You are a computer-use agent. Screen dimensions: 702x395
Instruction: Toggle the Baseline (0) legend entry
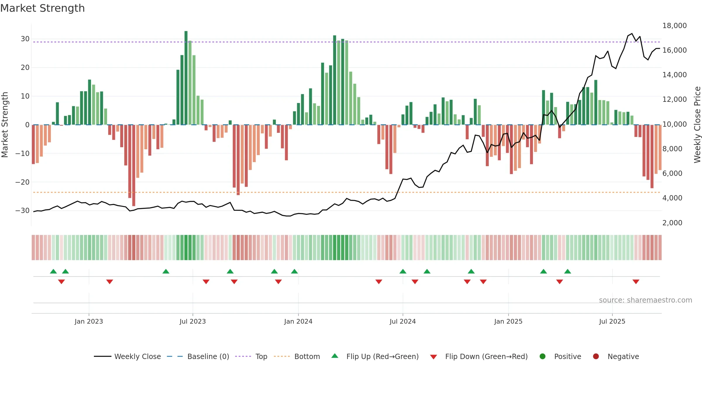(198, 356)
